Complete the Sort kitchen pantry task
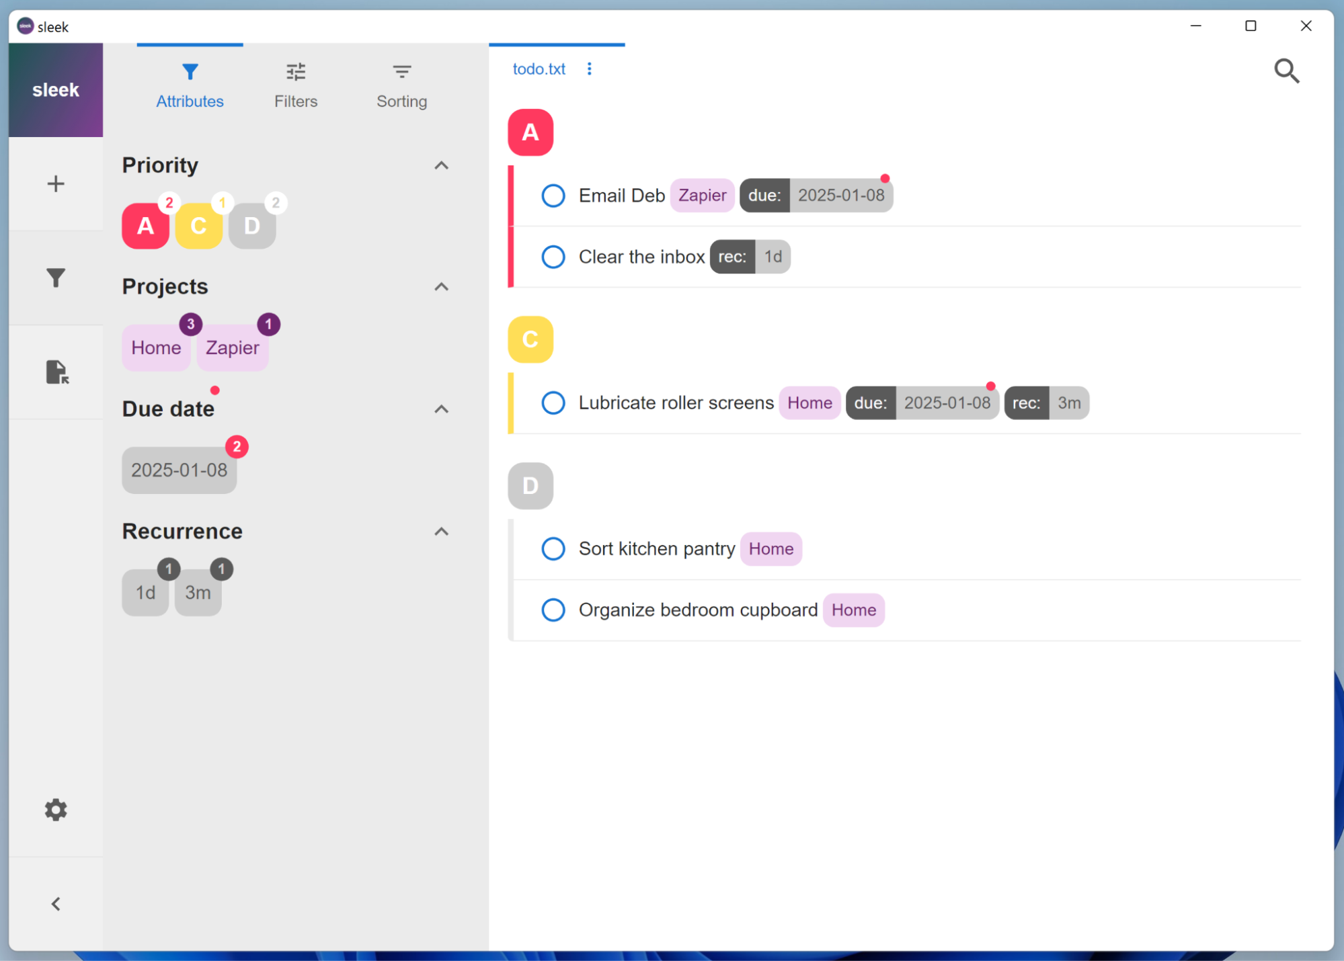Image resolution: width=1344 pixels, height=961 pixels. (x=553, y=549)
